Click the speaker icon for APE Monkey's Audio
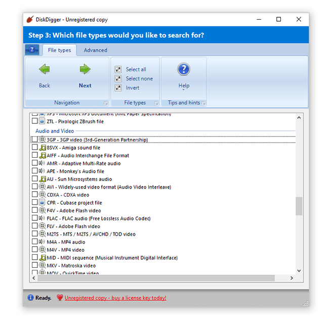This screenshot has width=329, height=325. (x=42, y=171)
